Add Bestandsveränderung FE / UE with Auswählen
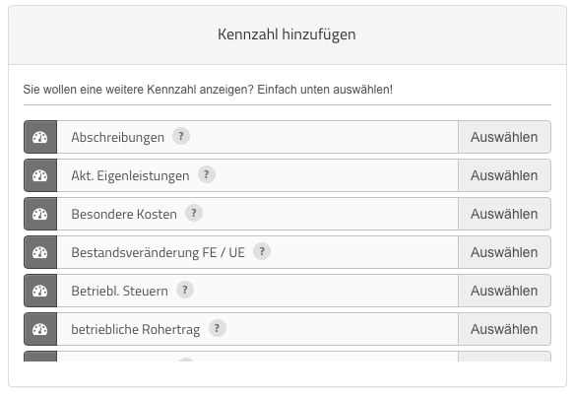This screenshot has width=575, height=395. point(504,252)
